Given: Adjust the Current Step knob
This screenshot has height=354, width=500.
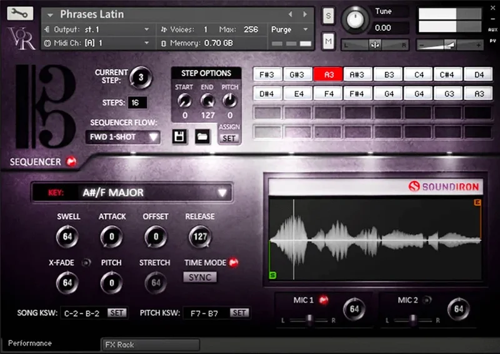Looking at the screenshot, I should [x=141, y=77].
